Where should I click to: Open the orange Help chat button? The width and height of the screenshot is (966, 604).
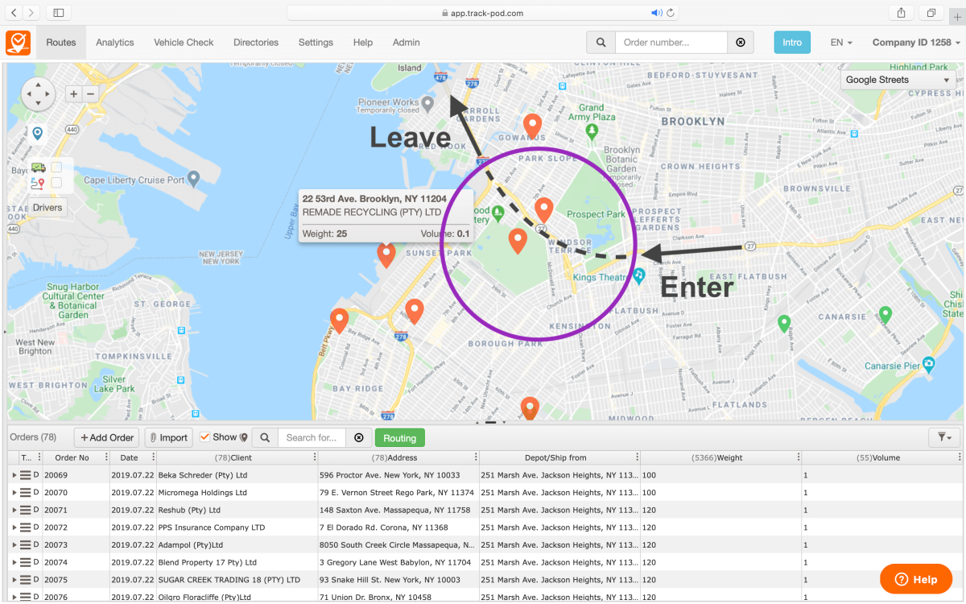coord(916,579)
